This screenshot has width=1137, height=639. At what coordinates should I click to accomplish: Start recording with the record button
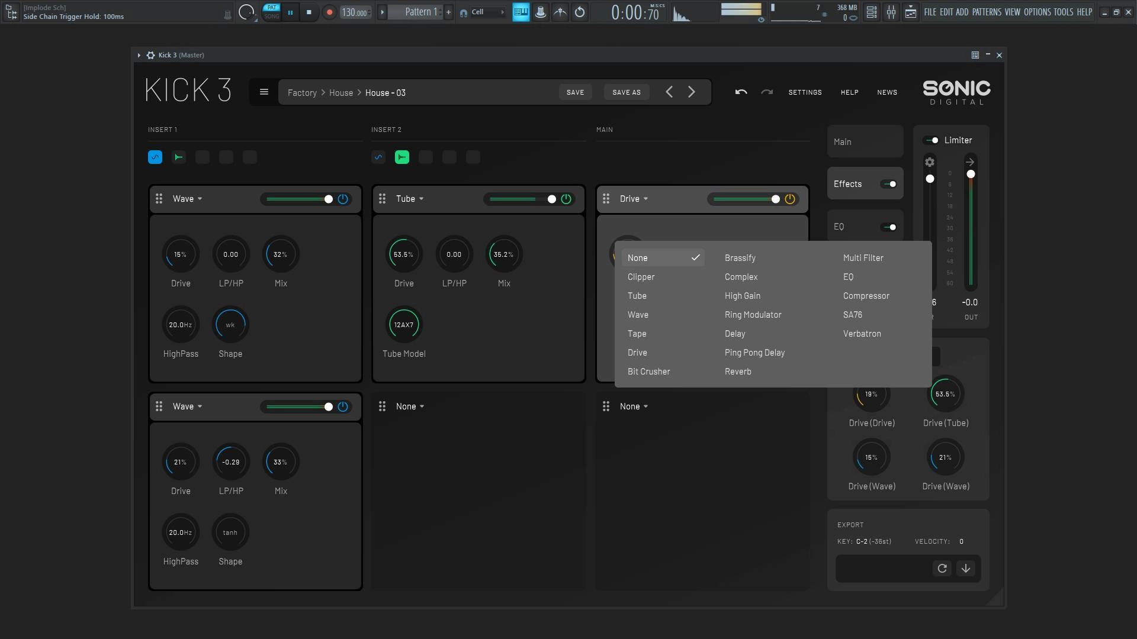[330, 12]
